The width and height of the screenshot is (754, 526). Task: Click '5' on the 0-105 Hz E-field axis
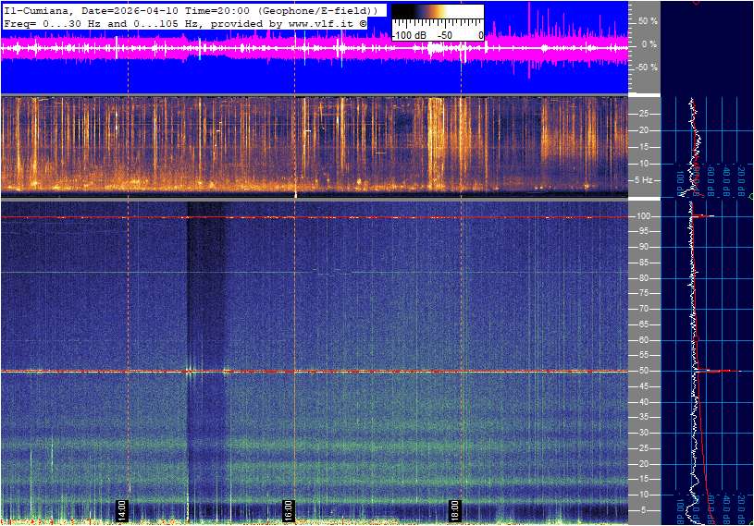pos(646,510)
